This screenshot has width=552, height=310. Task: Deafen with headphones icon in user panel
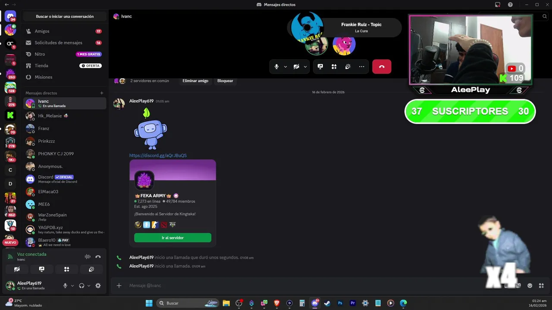(x=82, y=285)
